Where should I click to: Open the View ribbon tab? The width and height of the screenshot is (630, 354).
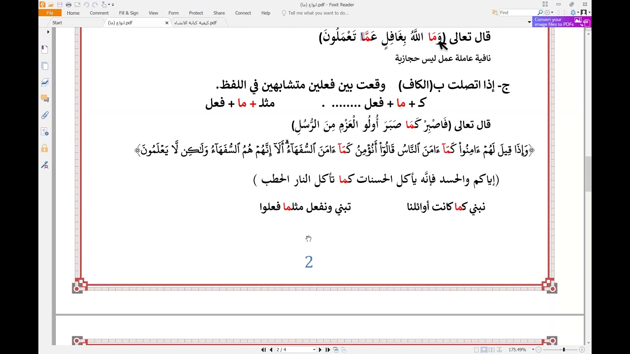(x=154, y=13)
